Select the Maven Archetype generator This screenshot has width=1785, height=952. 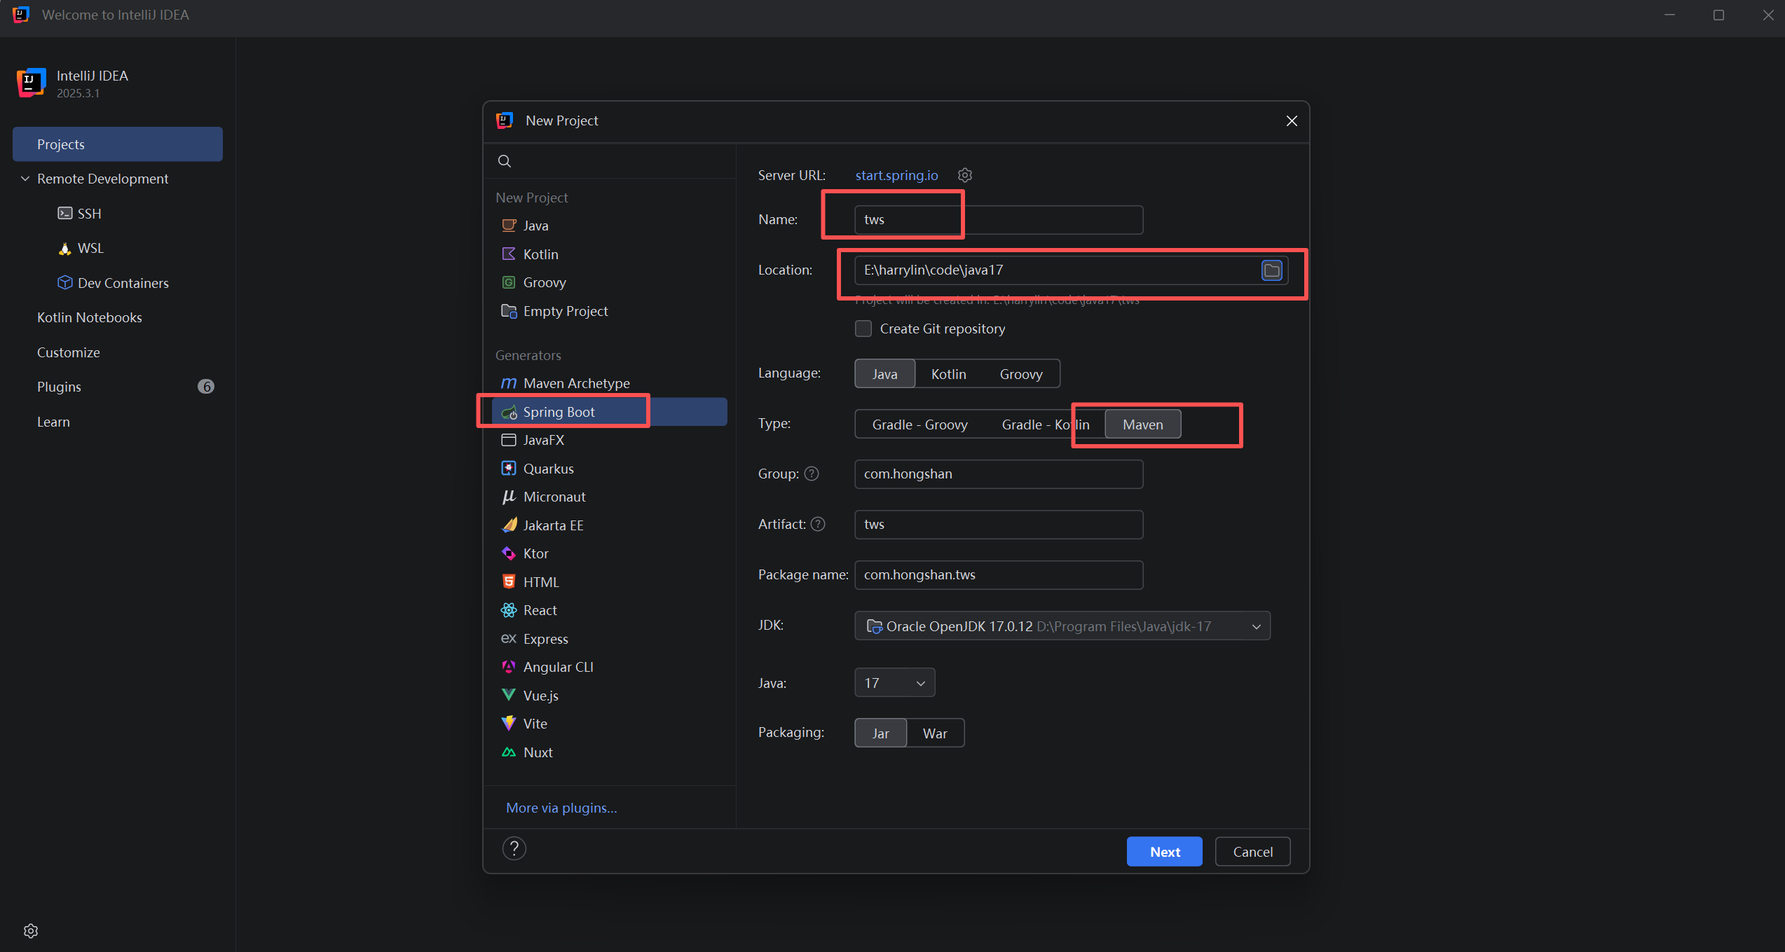click(575, 384)
